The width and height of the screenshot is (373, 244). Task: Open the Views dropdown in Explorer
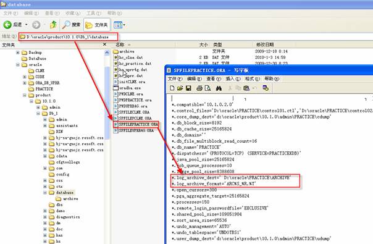(119, 25)
